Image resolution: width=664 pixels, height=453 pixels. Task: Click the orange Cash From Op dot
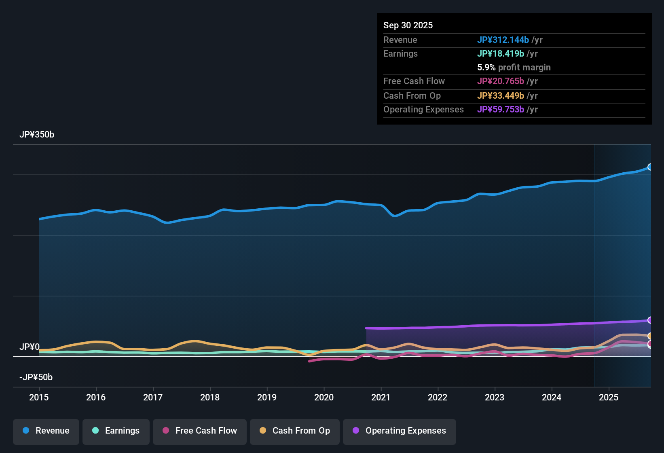pos(262,431)
